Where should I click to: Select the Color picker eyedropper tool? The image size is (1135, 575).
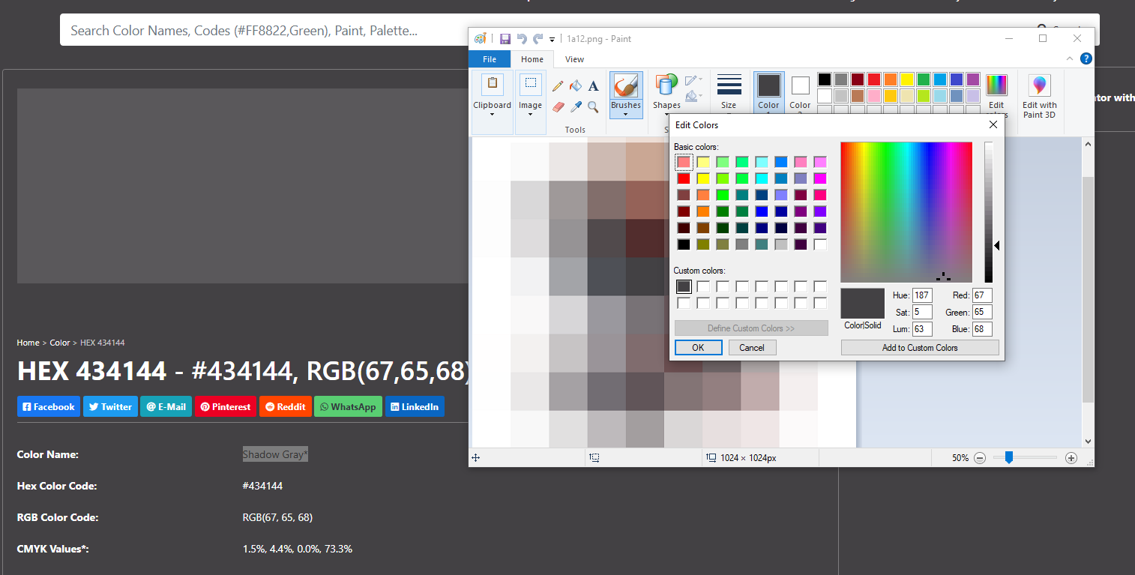point(576,107)
